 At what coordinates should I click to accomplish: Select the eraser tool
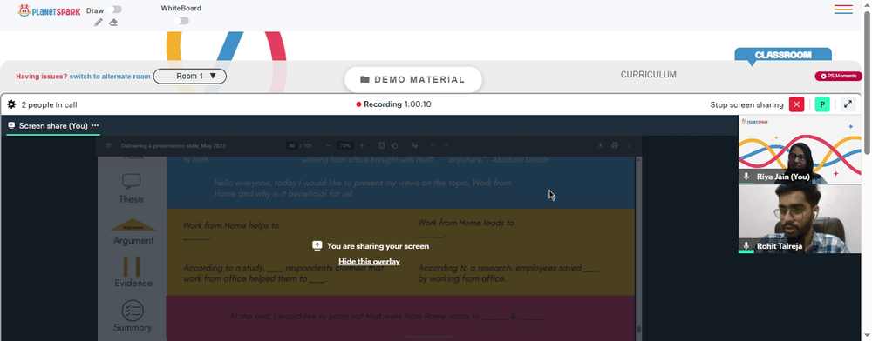(113, 23)
